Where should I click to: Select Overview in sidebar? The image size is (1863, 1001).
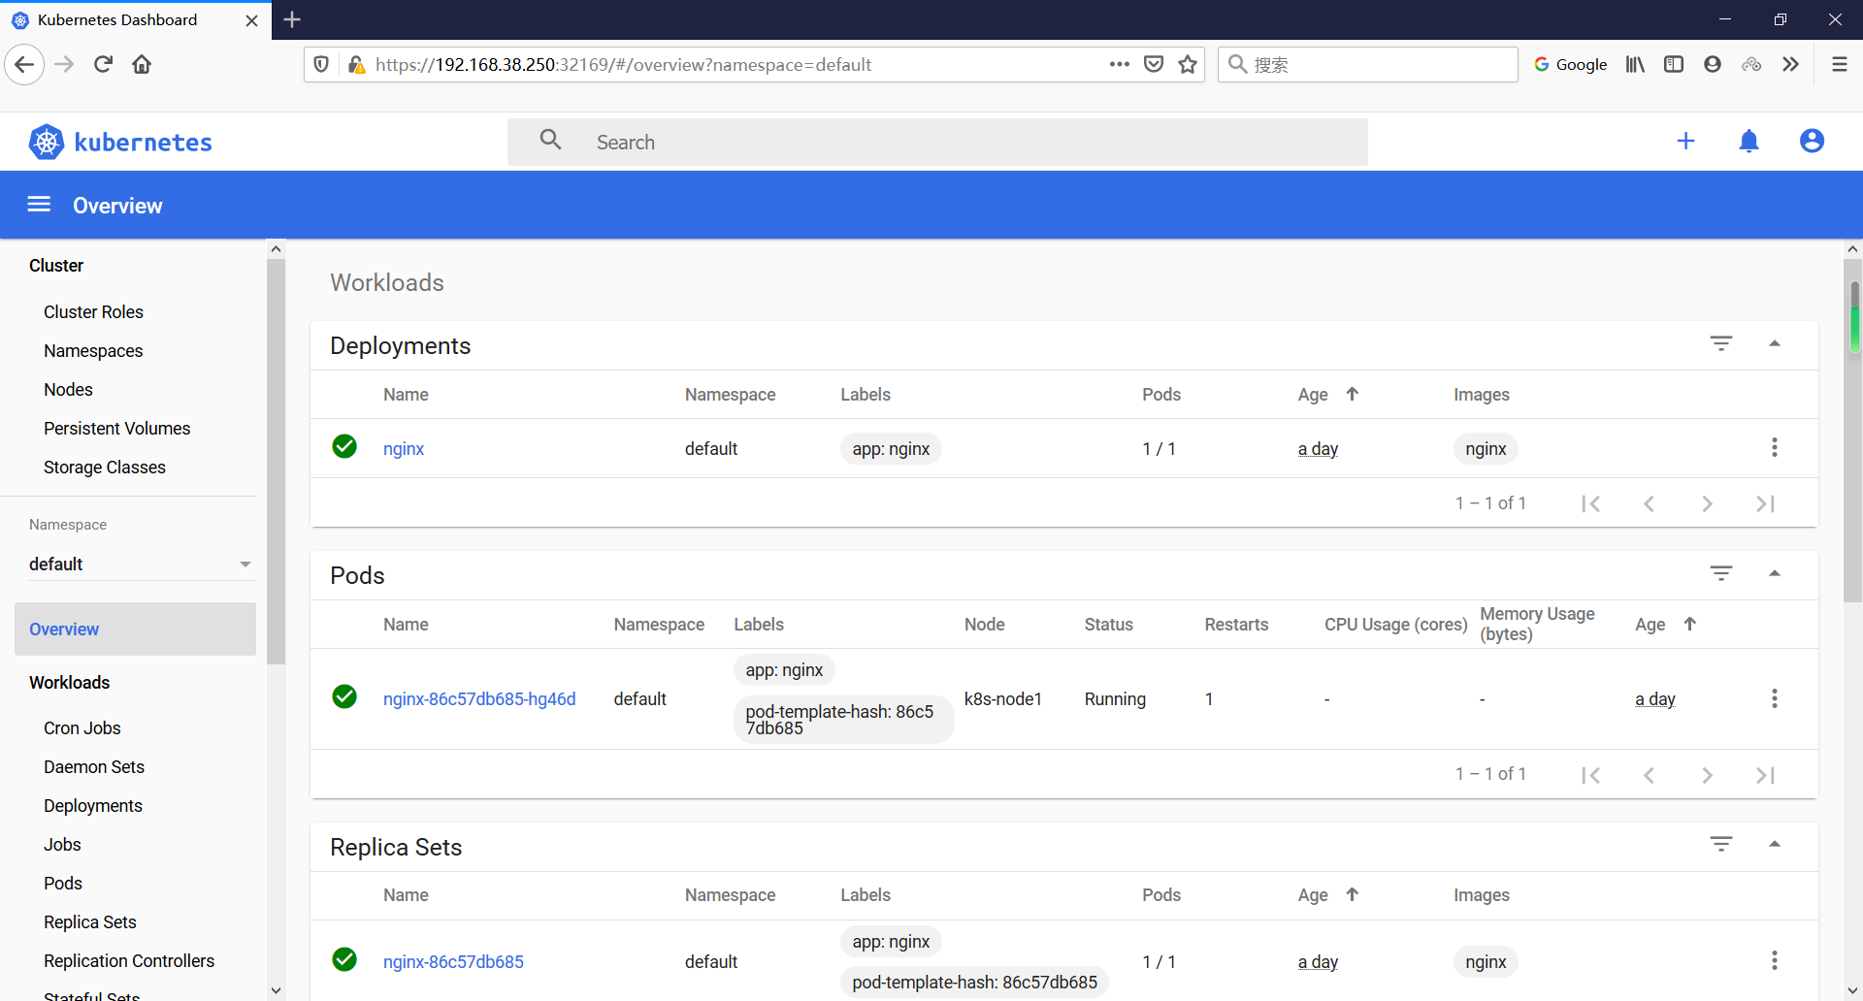[135, 629]
